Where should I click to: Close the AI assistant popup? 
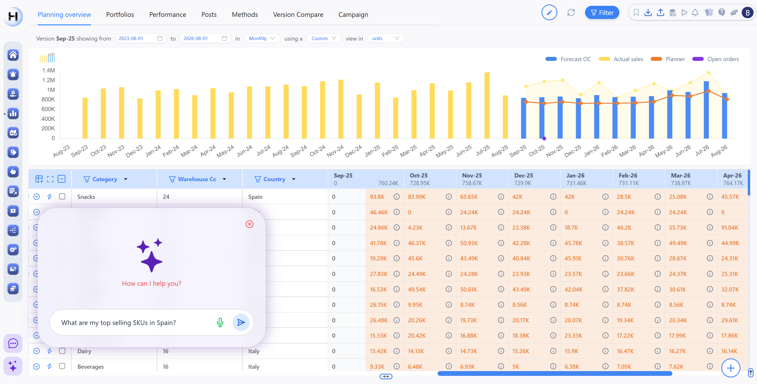click(250, 224)
